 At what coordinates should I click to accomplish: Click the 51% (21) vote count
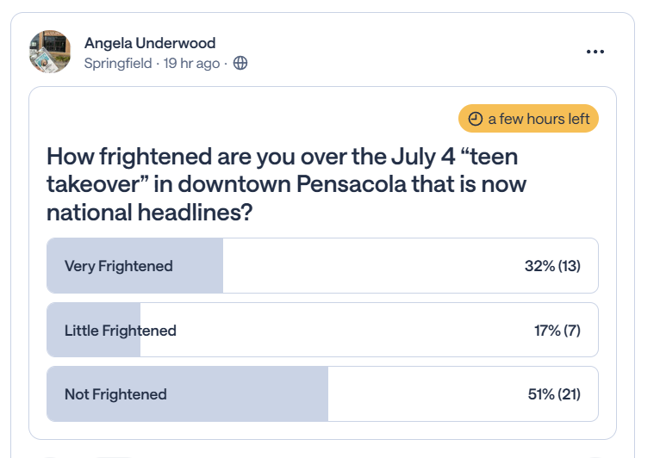pos(554,394)
